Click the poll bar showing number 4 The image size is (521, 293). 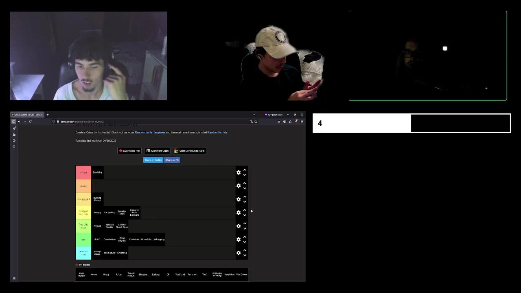(412, 123)
